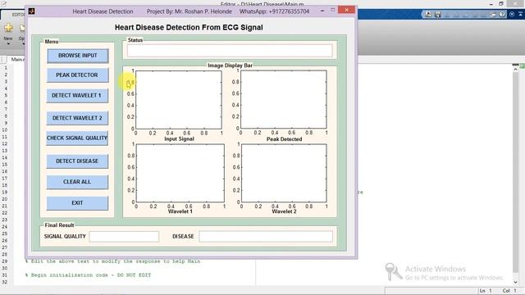
Task: Click line number 32 in the Editor gutter
Action: point(4,282)
